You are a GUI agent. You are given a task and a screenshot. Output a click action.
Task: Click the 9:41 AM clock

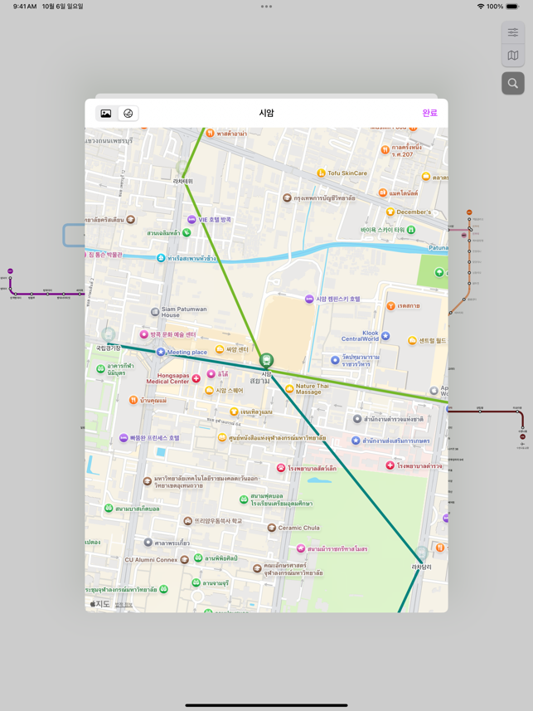[25, 7]
